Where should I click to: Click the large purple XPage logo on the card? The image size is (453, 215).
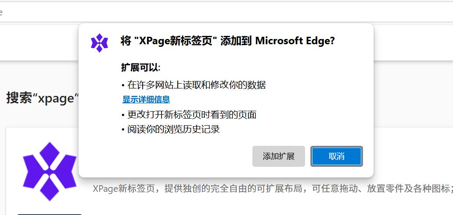(50, 171)
